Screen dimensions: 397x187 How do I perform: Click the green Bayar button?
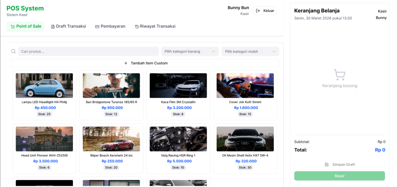(340, 176)
